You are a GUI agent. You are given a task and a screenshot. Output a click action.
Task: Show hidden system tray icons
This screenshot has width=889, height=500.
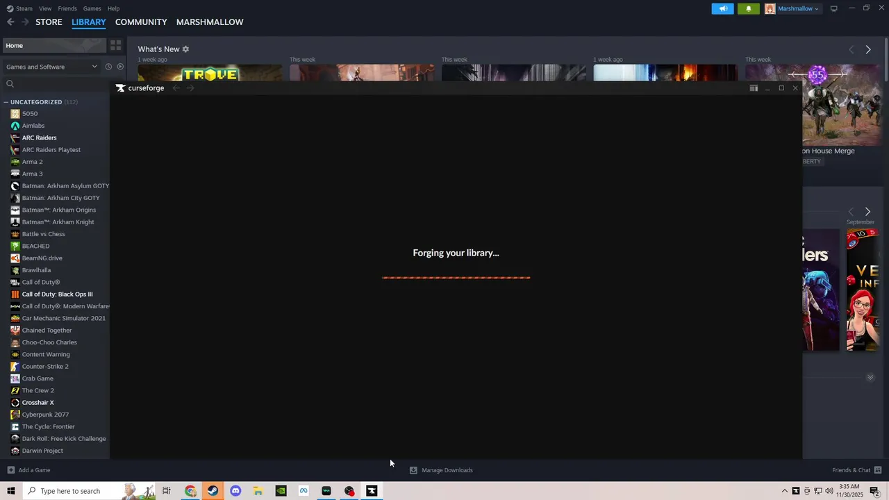785,491
